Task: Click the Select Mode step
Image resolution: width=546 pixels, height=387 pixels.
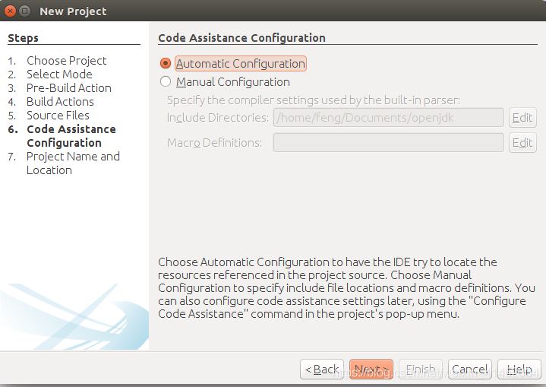Action: pos(59,75)
